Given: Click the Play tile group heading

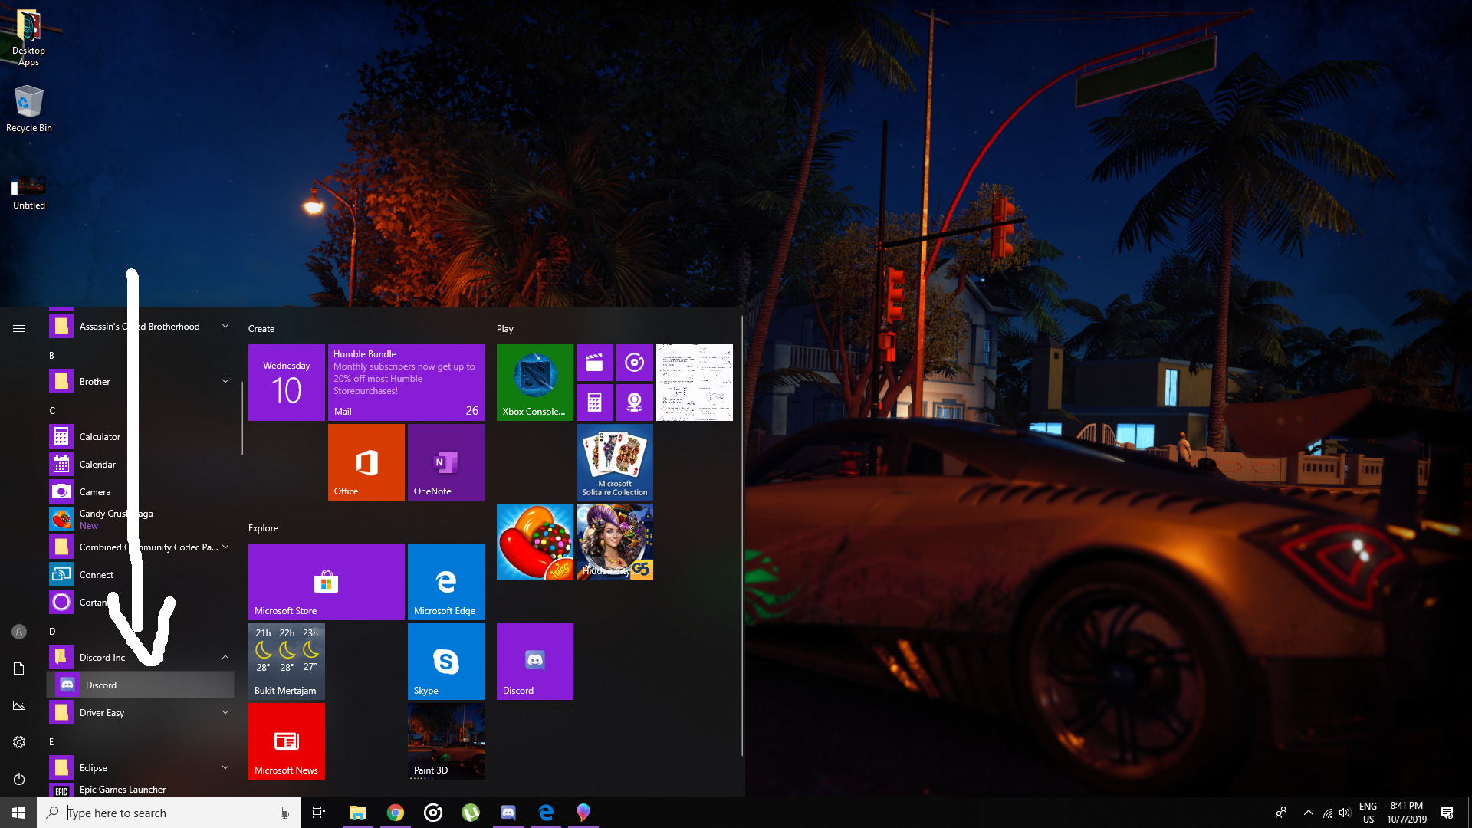Looking at the screenshot, I should coord(505,329).
